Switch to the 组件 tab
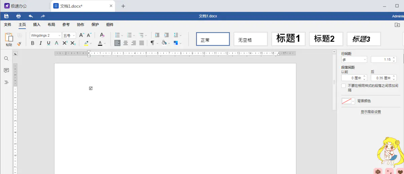The image size is (404, 174). click(110, 25)
